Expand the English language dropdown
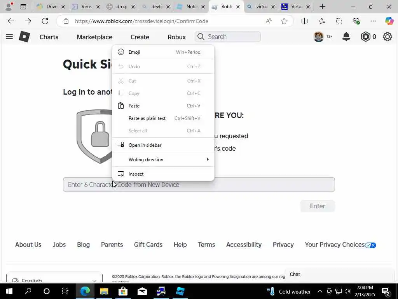Image resolution: width=398 pixels, height=299 pixels. click(54, 279)
